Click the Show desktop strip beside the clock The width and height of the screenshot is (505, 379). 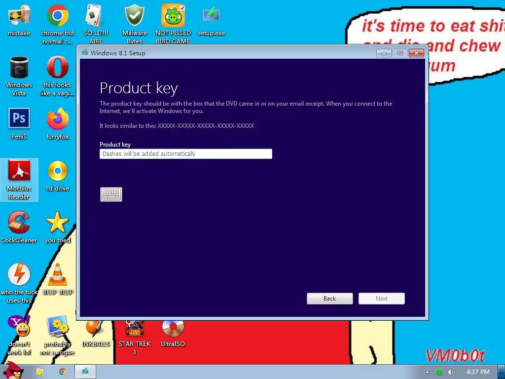502,372
